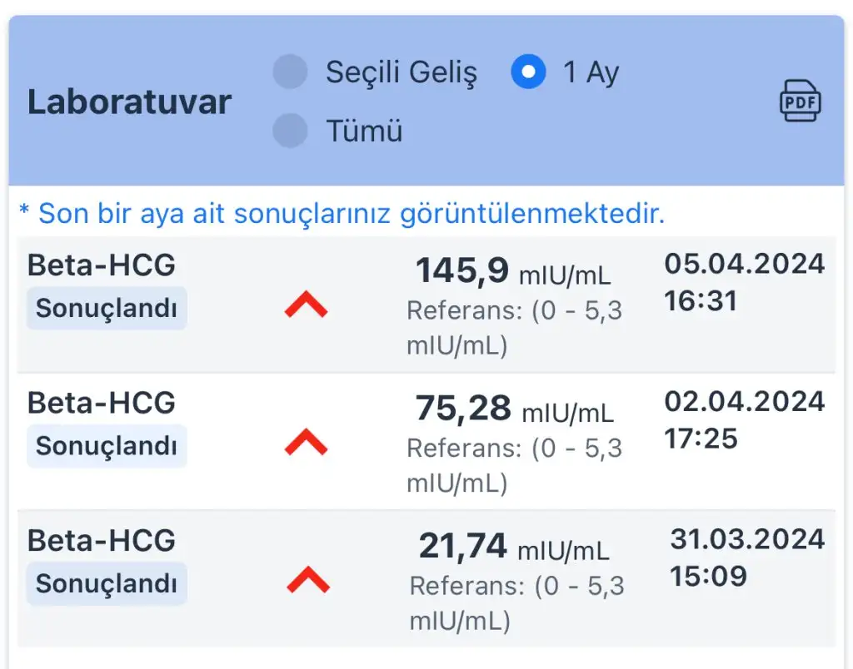
Task: Open the Beta-HCG result from 02.04.2024
Action: (102, 403)
